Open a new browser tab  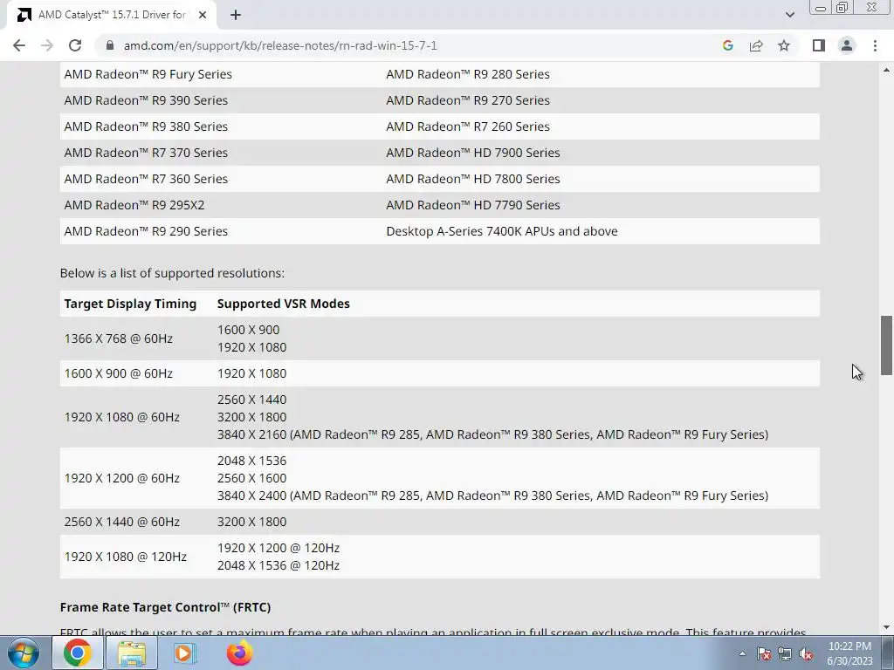coord(236,15)
